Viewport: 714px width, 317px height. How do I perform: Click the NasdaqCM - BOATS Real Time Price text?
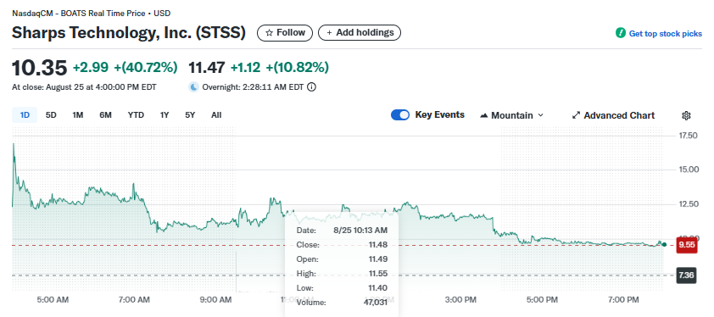coord(78,14)
